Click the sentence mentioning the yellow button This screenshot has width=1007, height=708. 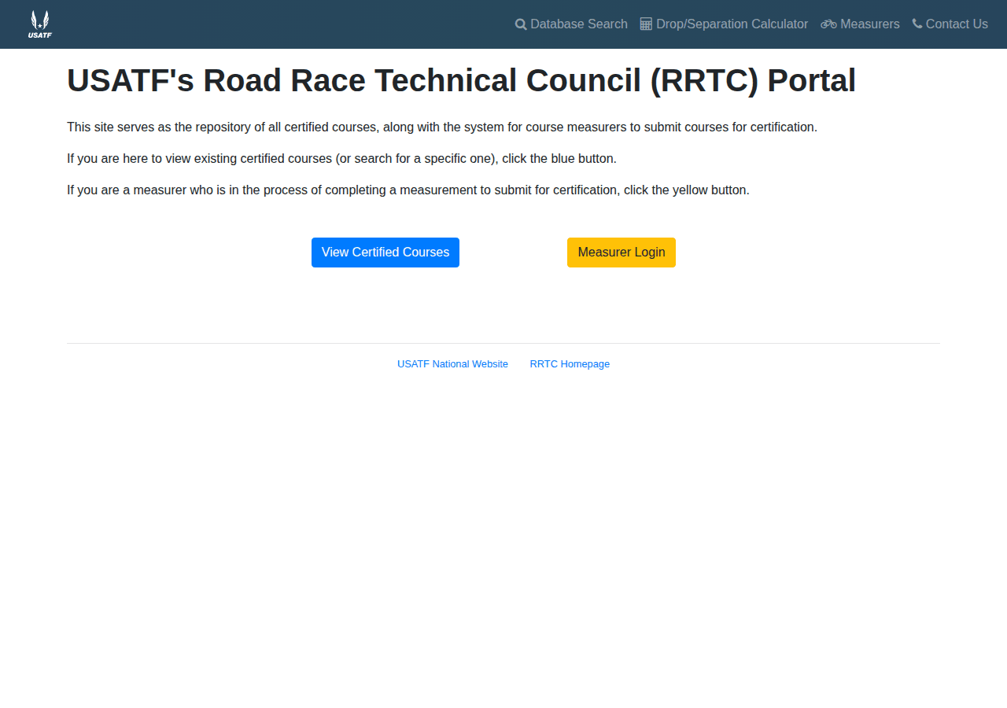pos(408,190)
